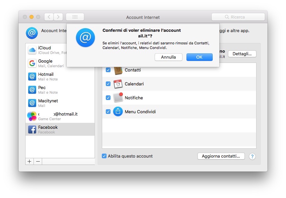Select the Macitynet account icon

tap(32, 103)
